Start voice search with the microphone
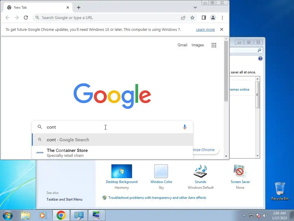The height and width of the screenshot is (221, 294). (x=185, y=127)
